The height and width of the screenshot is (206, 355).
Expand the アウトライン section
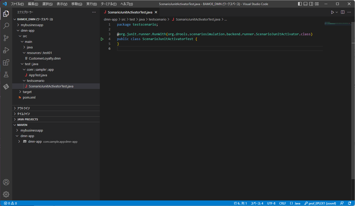pyautogui.click(x=56, y=108)
